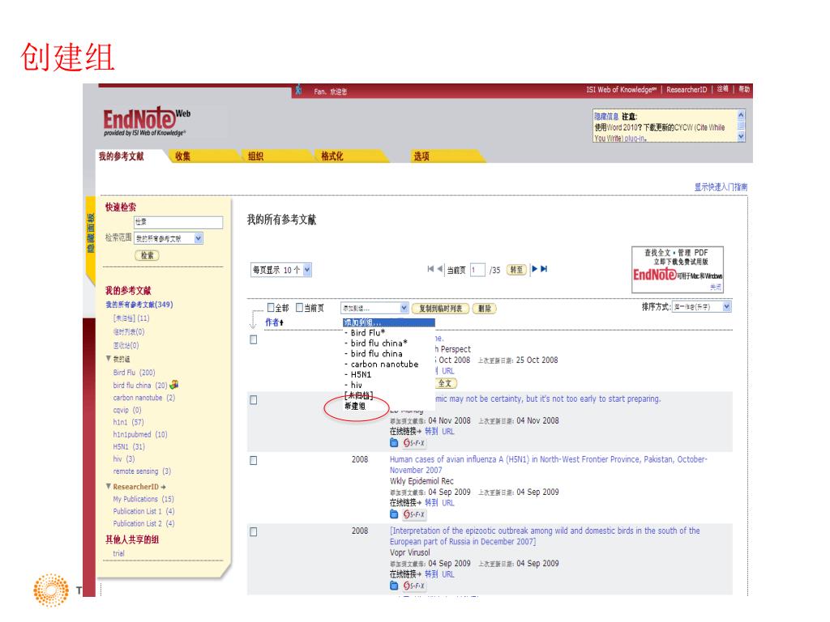Open the 添加到组 dropdown arrow

[404, 308]
